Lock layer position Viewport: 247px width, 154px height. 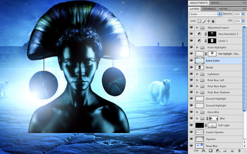209,21
